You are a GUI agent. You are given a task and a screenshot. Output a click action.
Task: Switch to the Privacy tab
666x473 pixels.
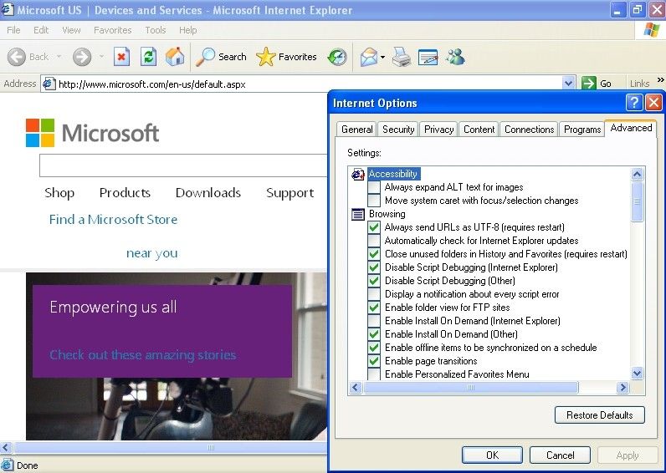point(438,130)
